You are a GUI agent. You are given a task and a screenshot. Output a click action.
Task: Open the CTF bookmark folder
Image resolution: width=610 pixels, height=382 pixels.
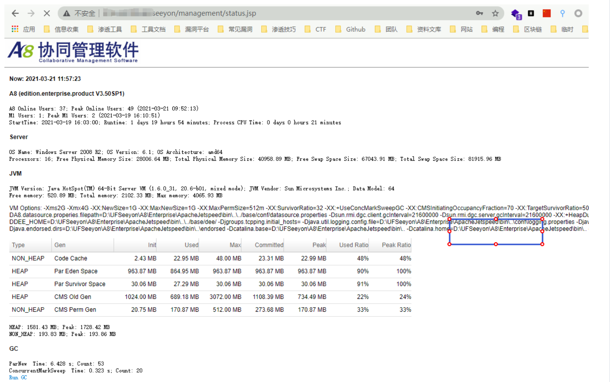click(316, 29)
